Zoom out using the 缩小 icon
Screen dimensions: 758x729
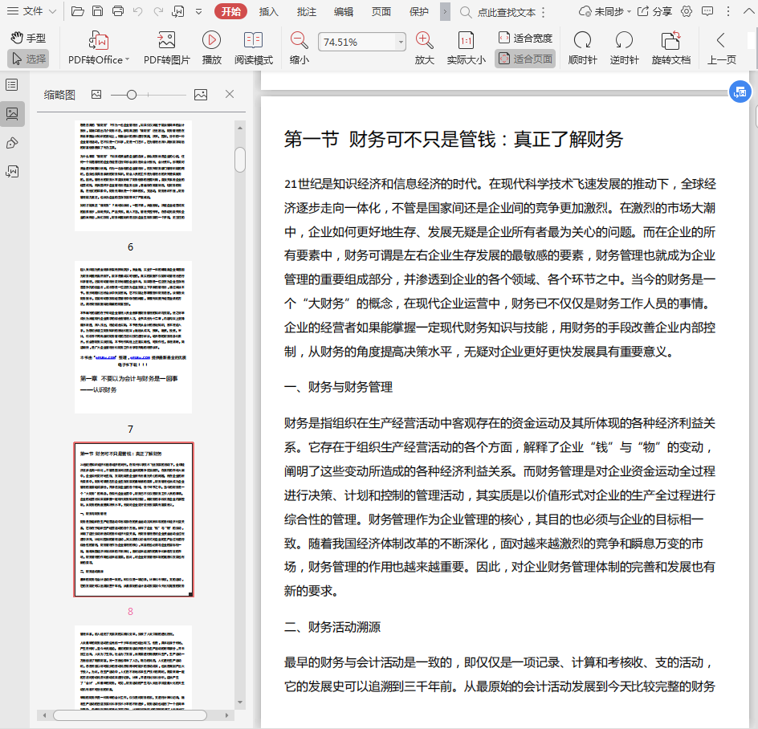pyautogui.click(x=299, y=40)
